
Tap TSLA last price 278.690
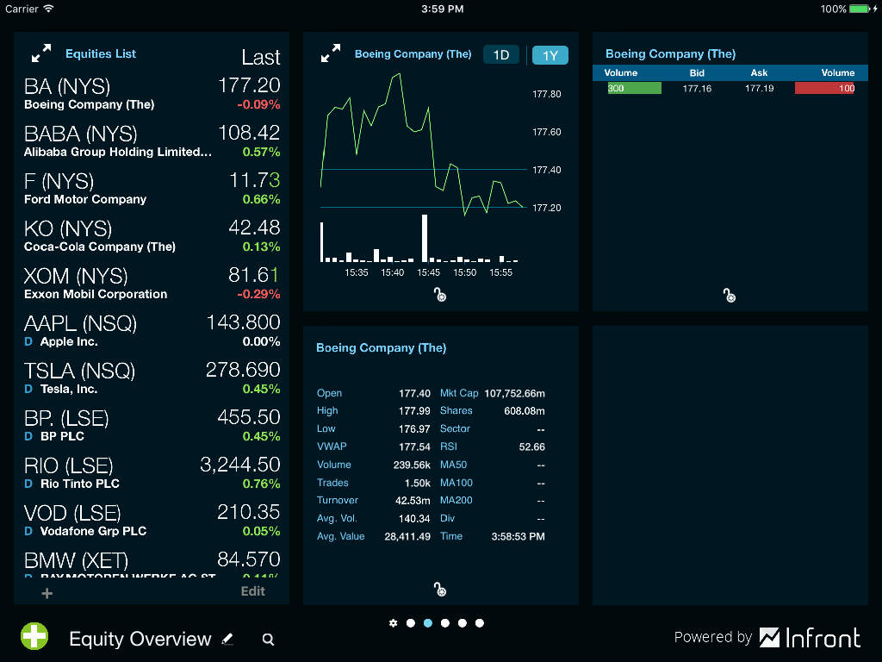tap(243, 370)
